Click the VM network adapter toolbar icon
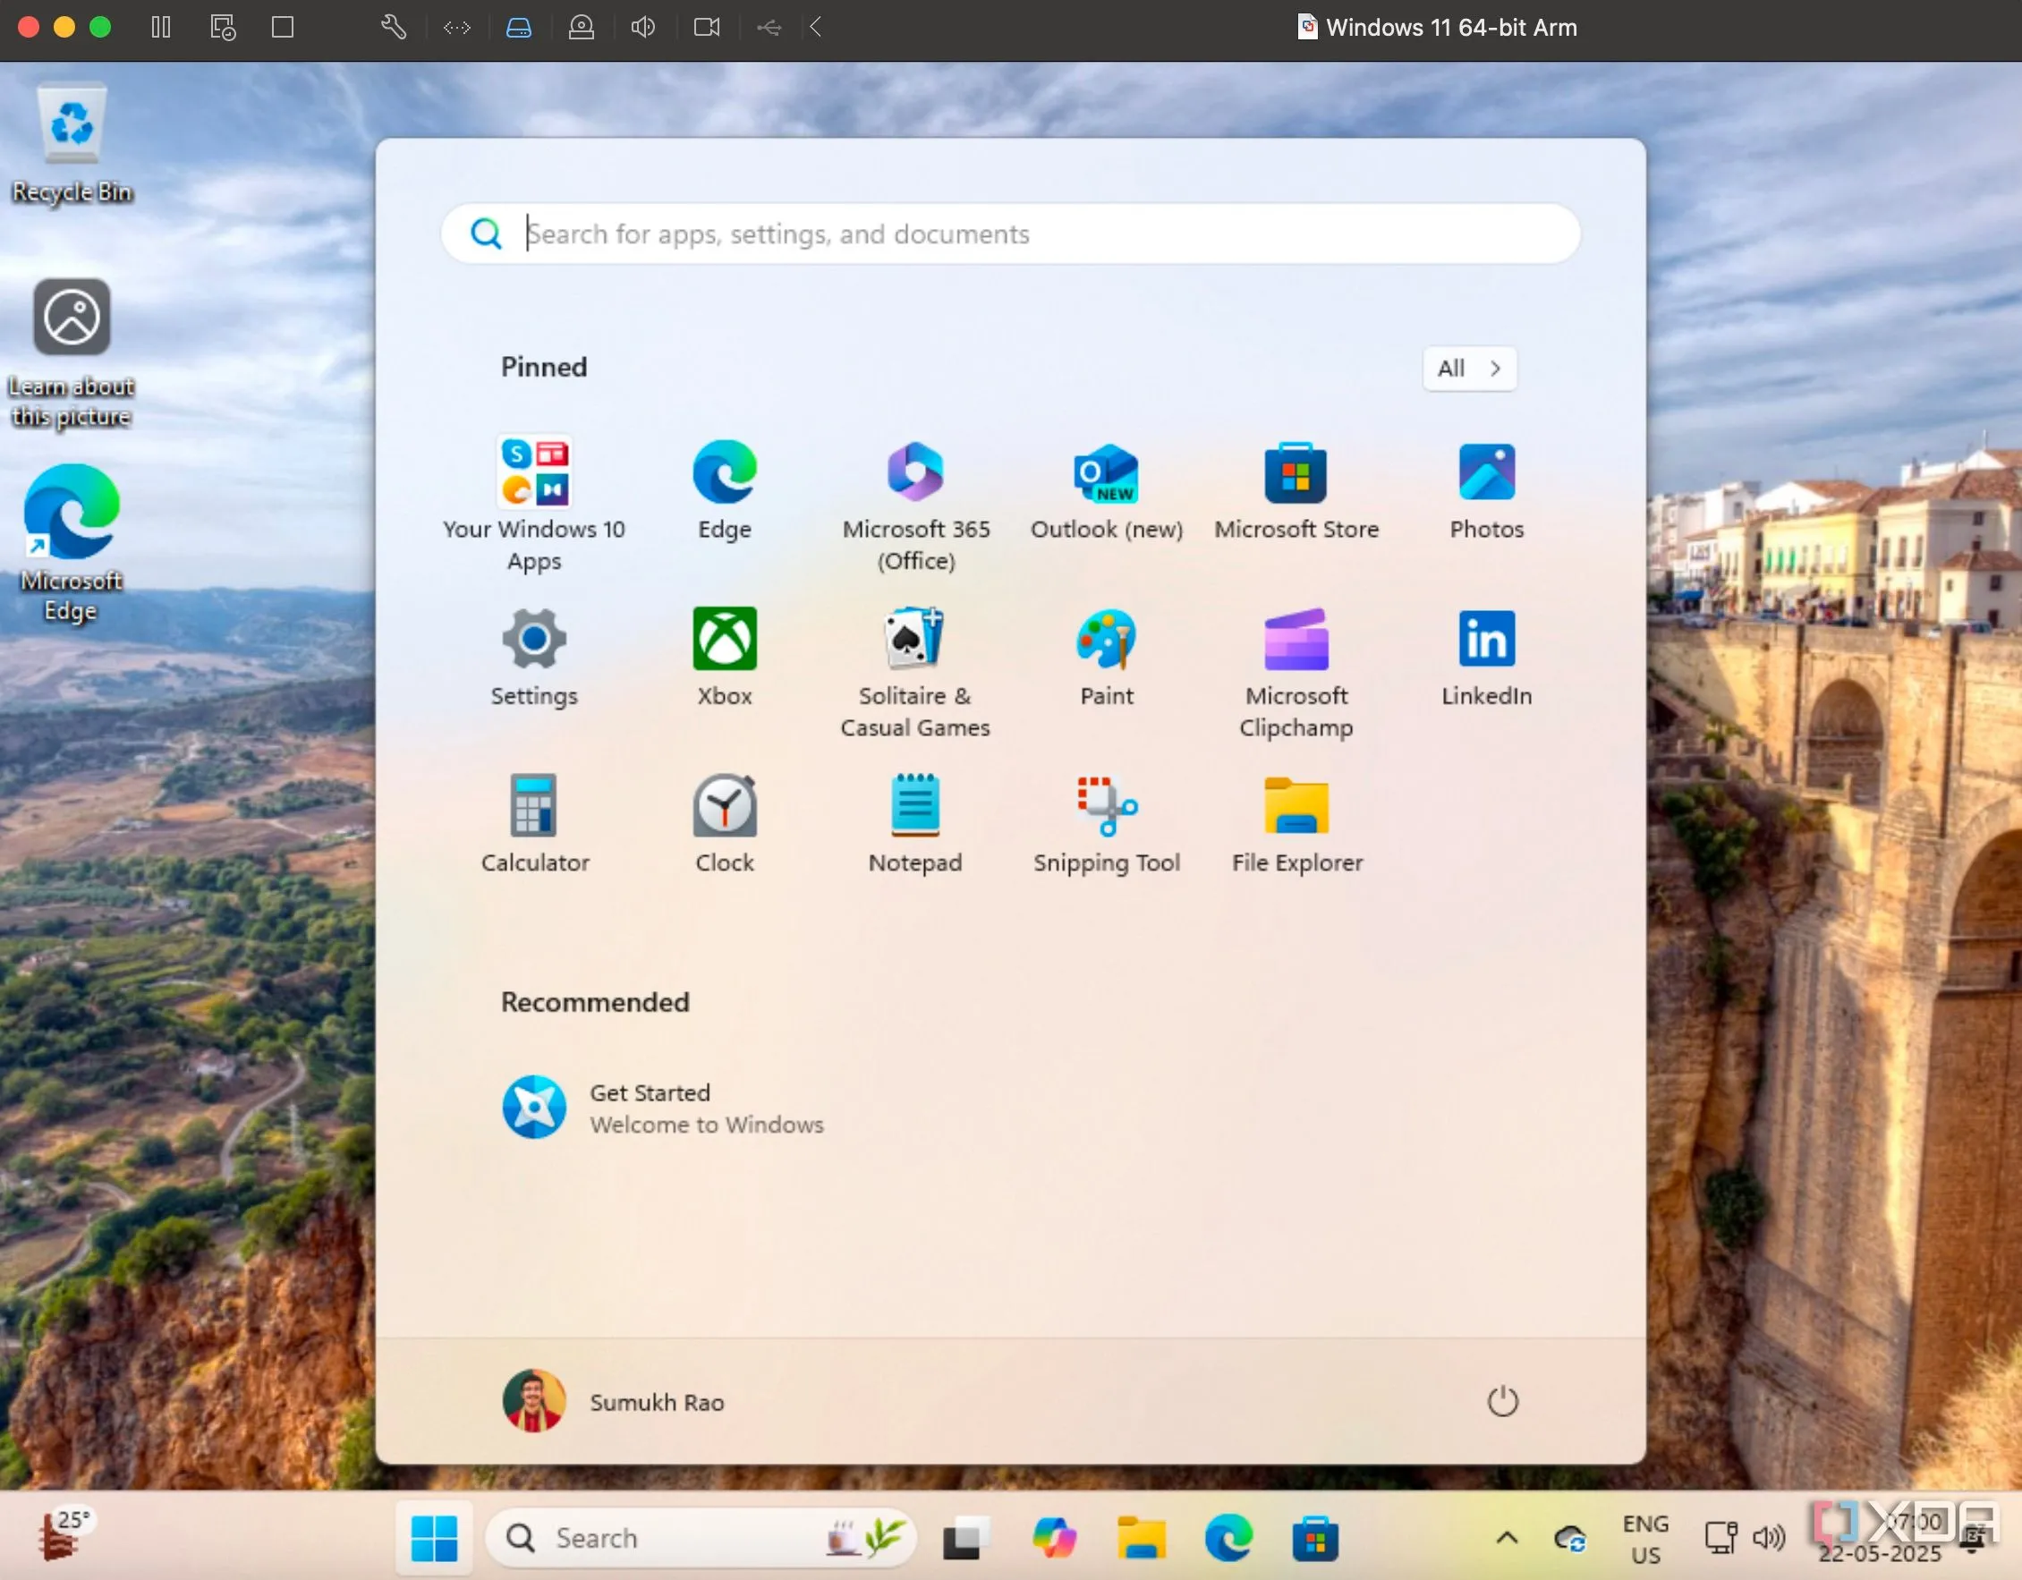 456,28
